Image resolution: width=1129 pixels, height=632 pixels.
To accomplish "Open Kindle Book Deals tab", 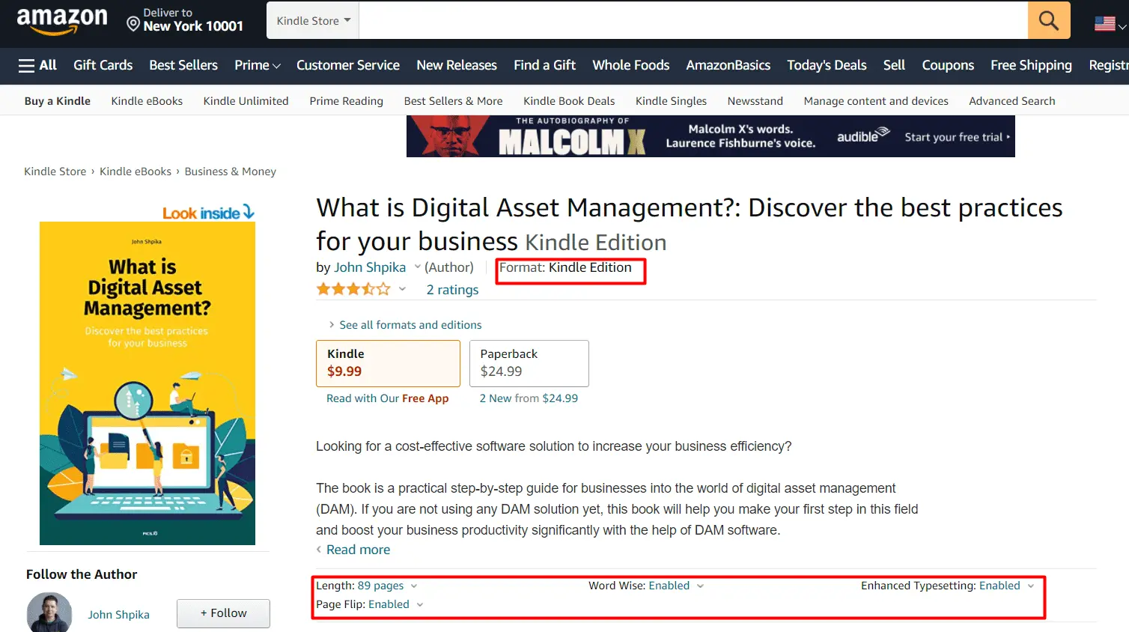I will point(569,101).
